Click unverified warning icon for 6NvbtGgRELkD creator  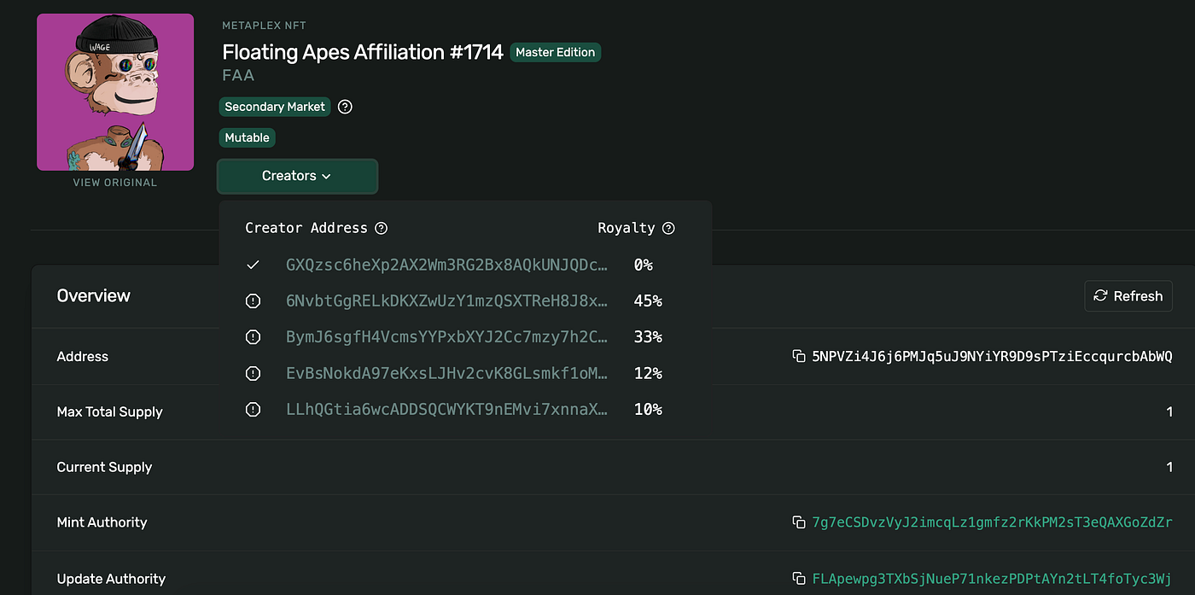tap(253, 300)
